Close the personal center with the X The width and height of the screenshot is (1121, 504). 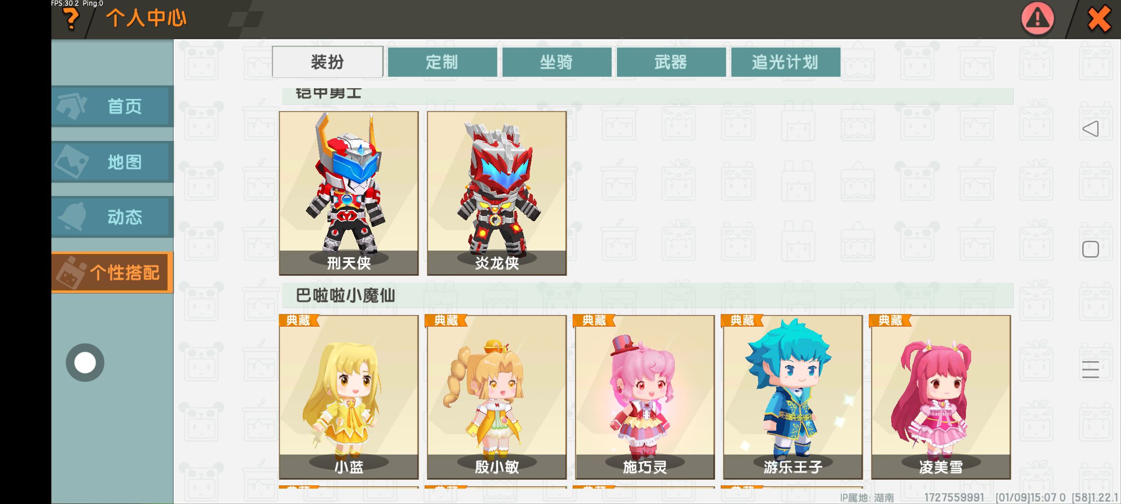pos(1099,20)
